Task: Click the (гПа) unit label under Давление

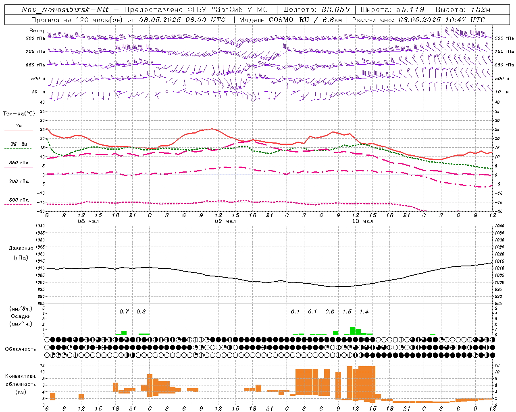Action: click(21, 258)
